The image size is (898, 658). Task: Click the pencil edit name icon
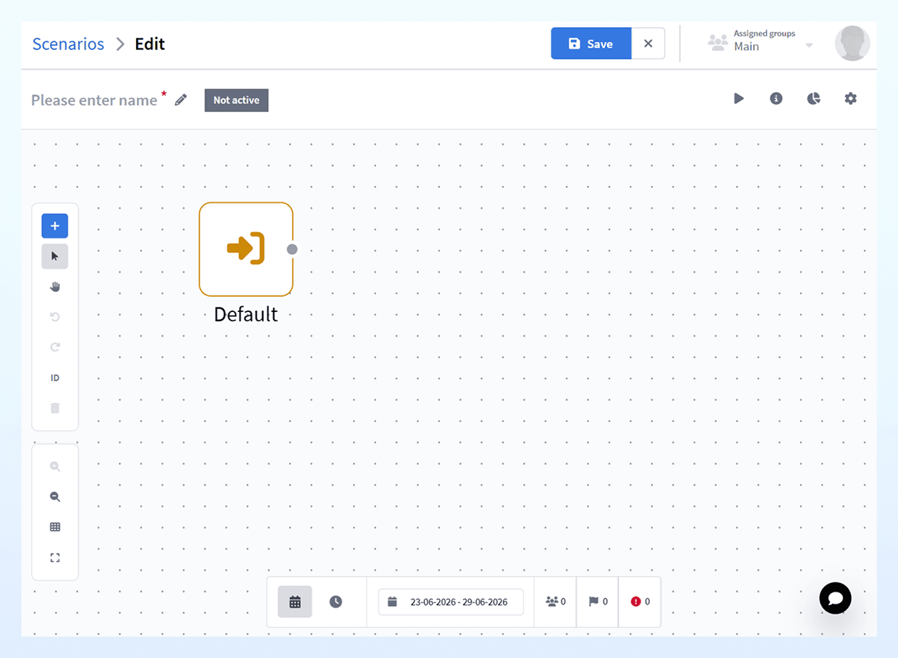(x=181, y=100)
